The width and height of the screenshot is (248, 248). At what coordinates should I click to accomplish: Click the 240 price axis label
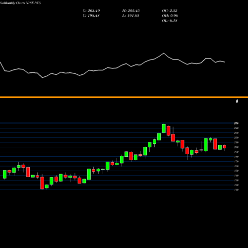[x=237, y=128]
